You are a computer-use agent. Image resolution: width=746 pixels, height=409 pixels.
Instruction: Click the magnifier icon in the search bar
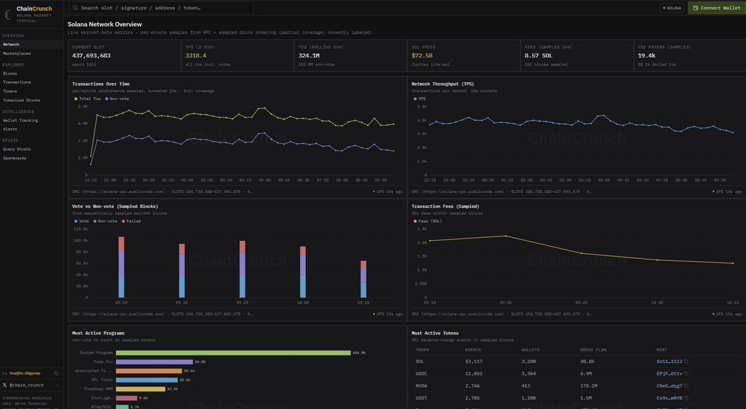tap(75, 8)
